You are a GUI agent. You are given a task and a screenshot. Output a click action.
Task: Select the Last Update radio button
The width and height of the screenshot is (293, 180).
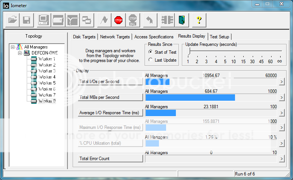151,60
